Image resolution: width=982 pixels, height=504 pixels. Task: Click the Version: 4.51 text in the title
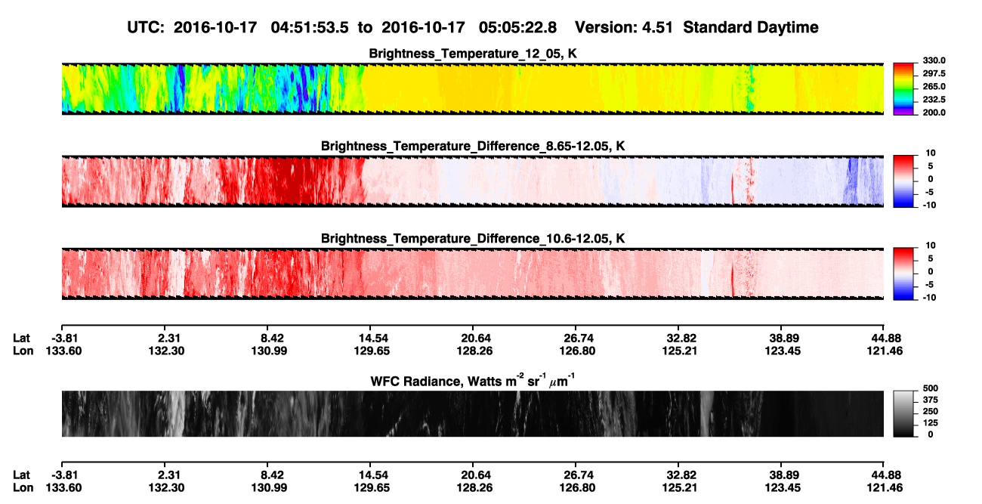(x=623, y=27)
